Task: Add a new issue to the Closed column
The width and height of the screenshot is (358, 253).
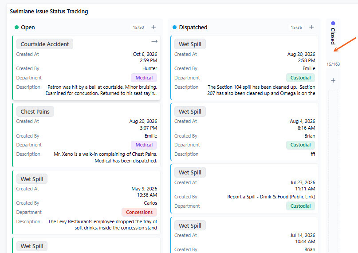Action: pyautogui.click(x=333, y=80)
